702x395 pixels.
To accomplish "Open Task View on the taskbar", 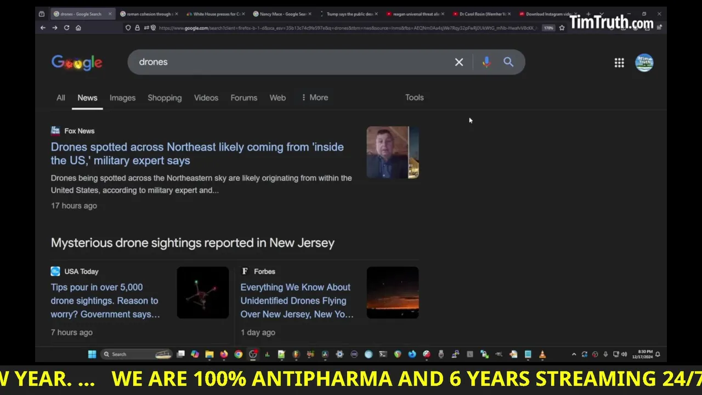I will tap(180, 354).
